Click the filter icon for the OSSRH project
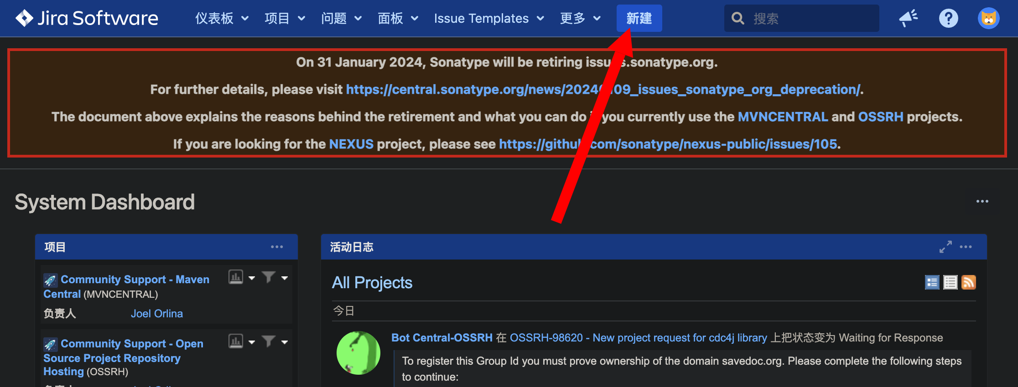Screen dimensions: 1018x387 click(268, 341)
